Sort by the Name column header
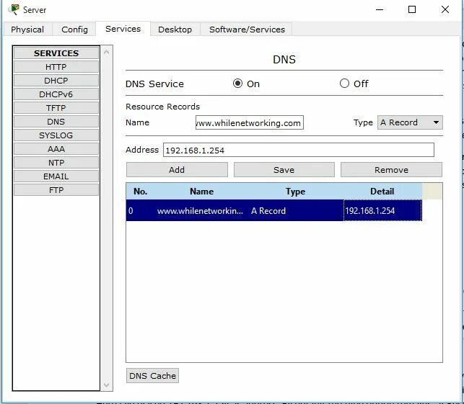 (201, 192)
